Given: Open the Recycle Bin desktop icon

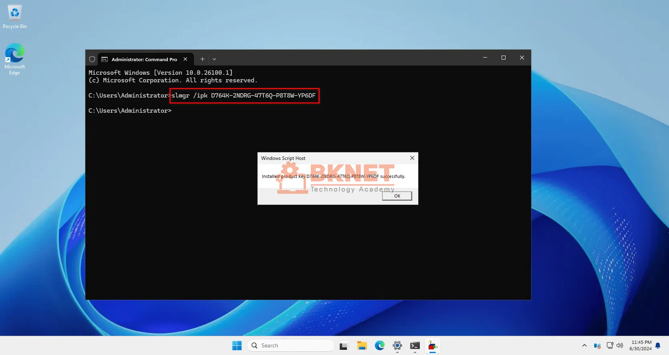Looking at the screenshot, I should [x=15, y=17].
